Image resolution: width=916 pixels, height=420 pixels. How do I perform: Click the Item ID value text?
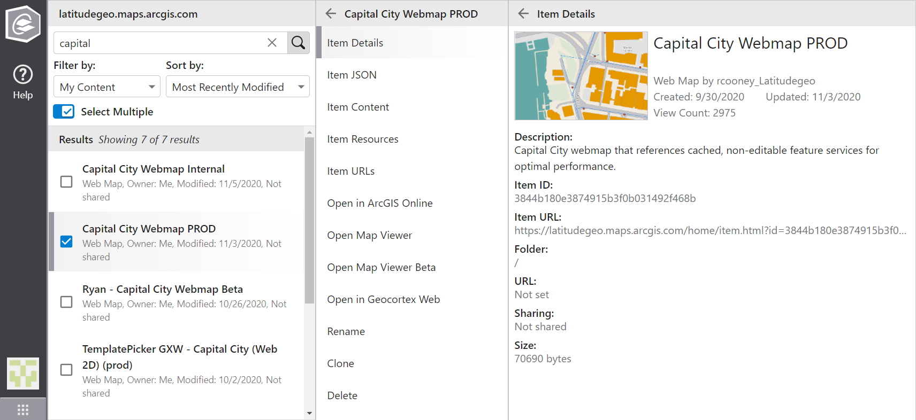pos(605,198)
